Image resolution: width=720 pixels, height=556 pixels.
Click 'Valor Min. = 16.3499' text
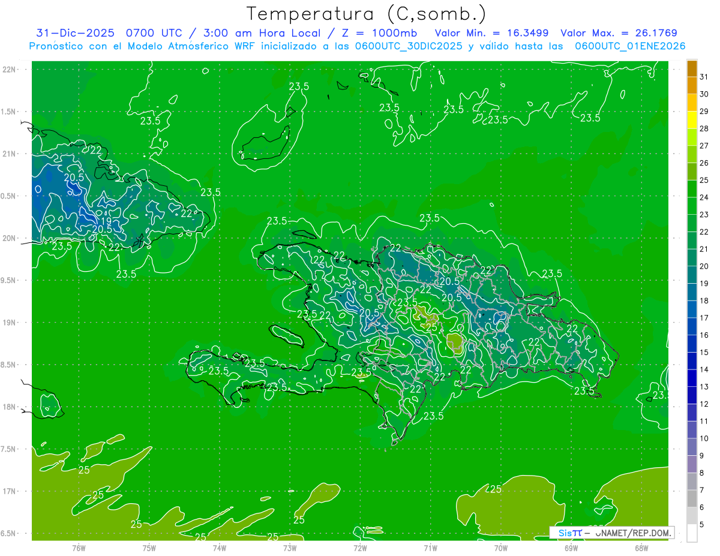(491, 33)
